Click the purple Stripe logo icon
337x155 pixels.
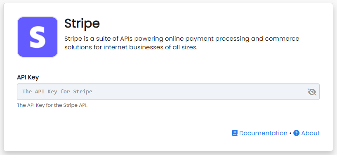[x=38, y=37]
